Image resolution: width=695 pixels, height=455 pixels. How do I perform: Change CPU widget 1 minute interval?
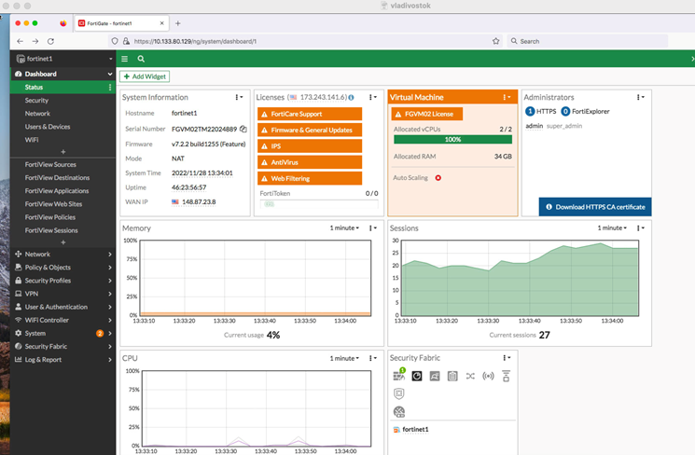tap(344, 358)
